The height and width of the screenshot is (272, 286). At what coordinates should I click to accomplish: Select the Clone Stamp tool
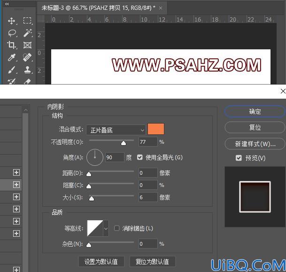tap(28, 70)
